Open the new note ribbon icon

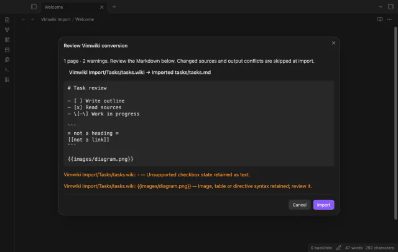click(7, 20)
